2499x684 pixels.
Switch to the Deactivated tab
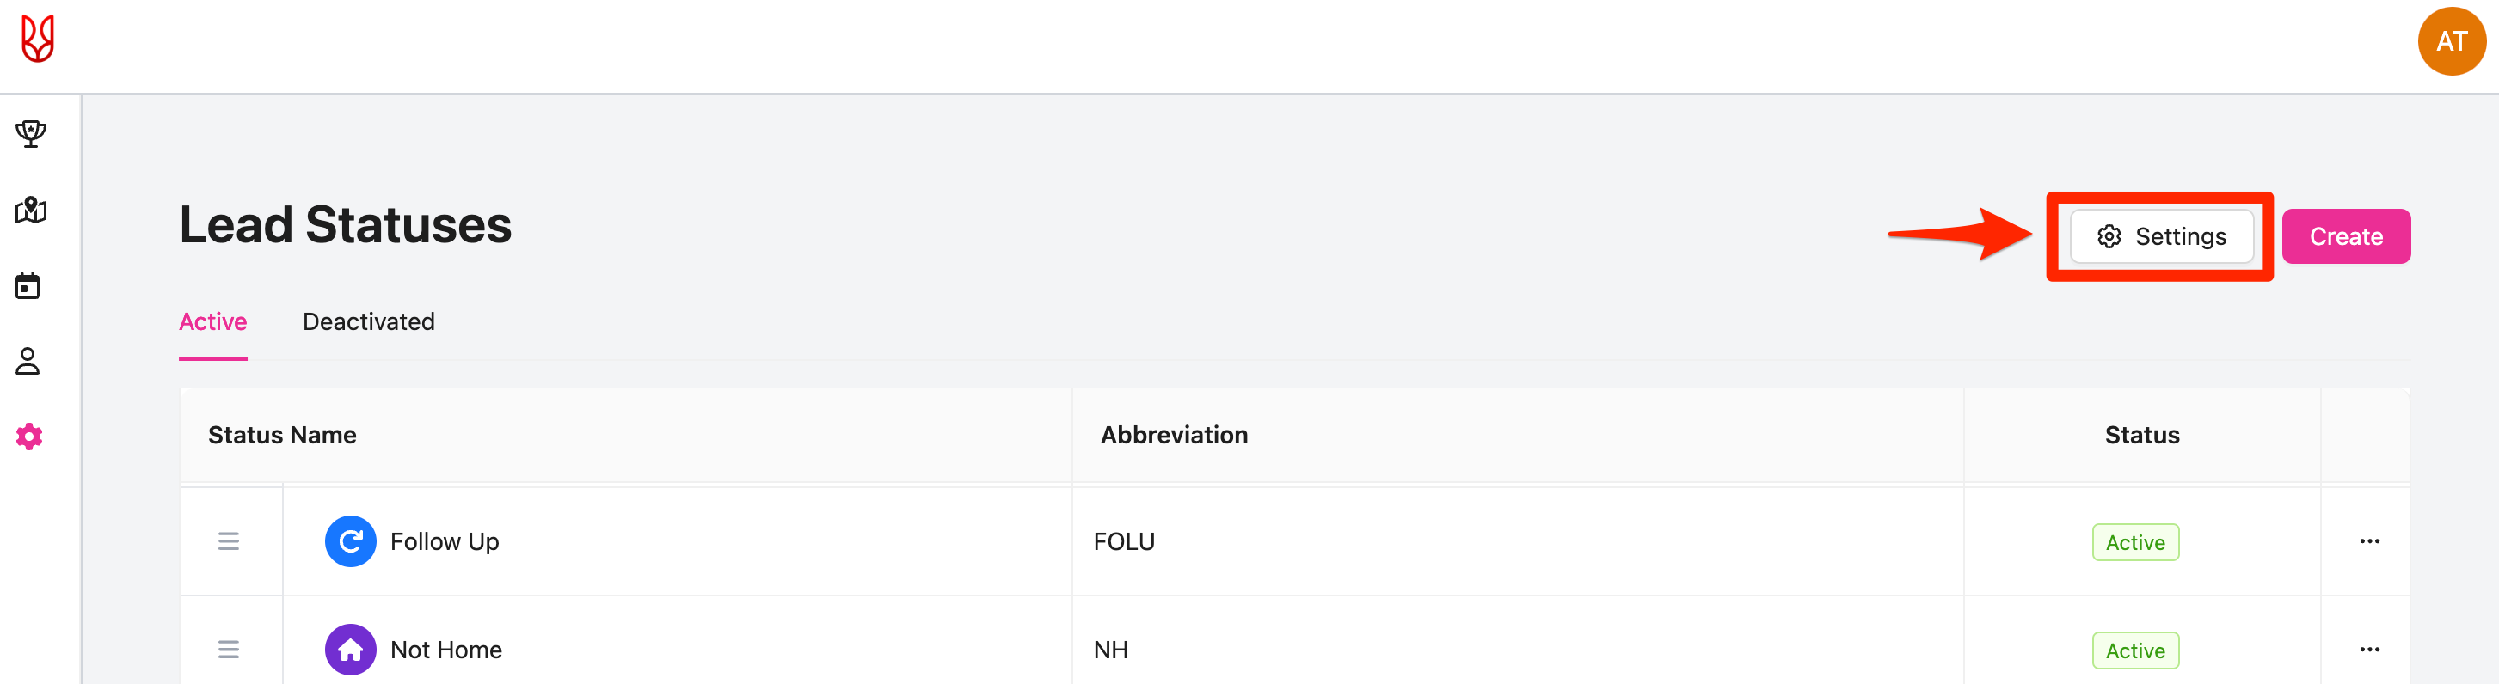click(x=368, y=321)
